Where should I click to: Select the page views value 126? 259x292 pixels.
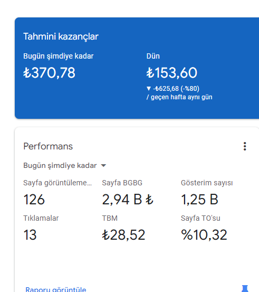(34, 200)
